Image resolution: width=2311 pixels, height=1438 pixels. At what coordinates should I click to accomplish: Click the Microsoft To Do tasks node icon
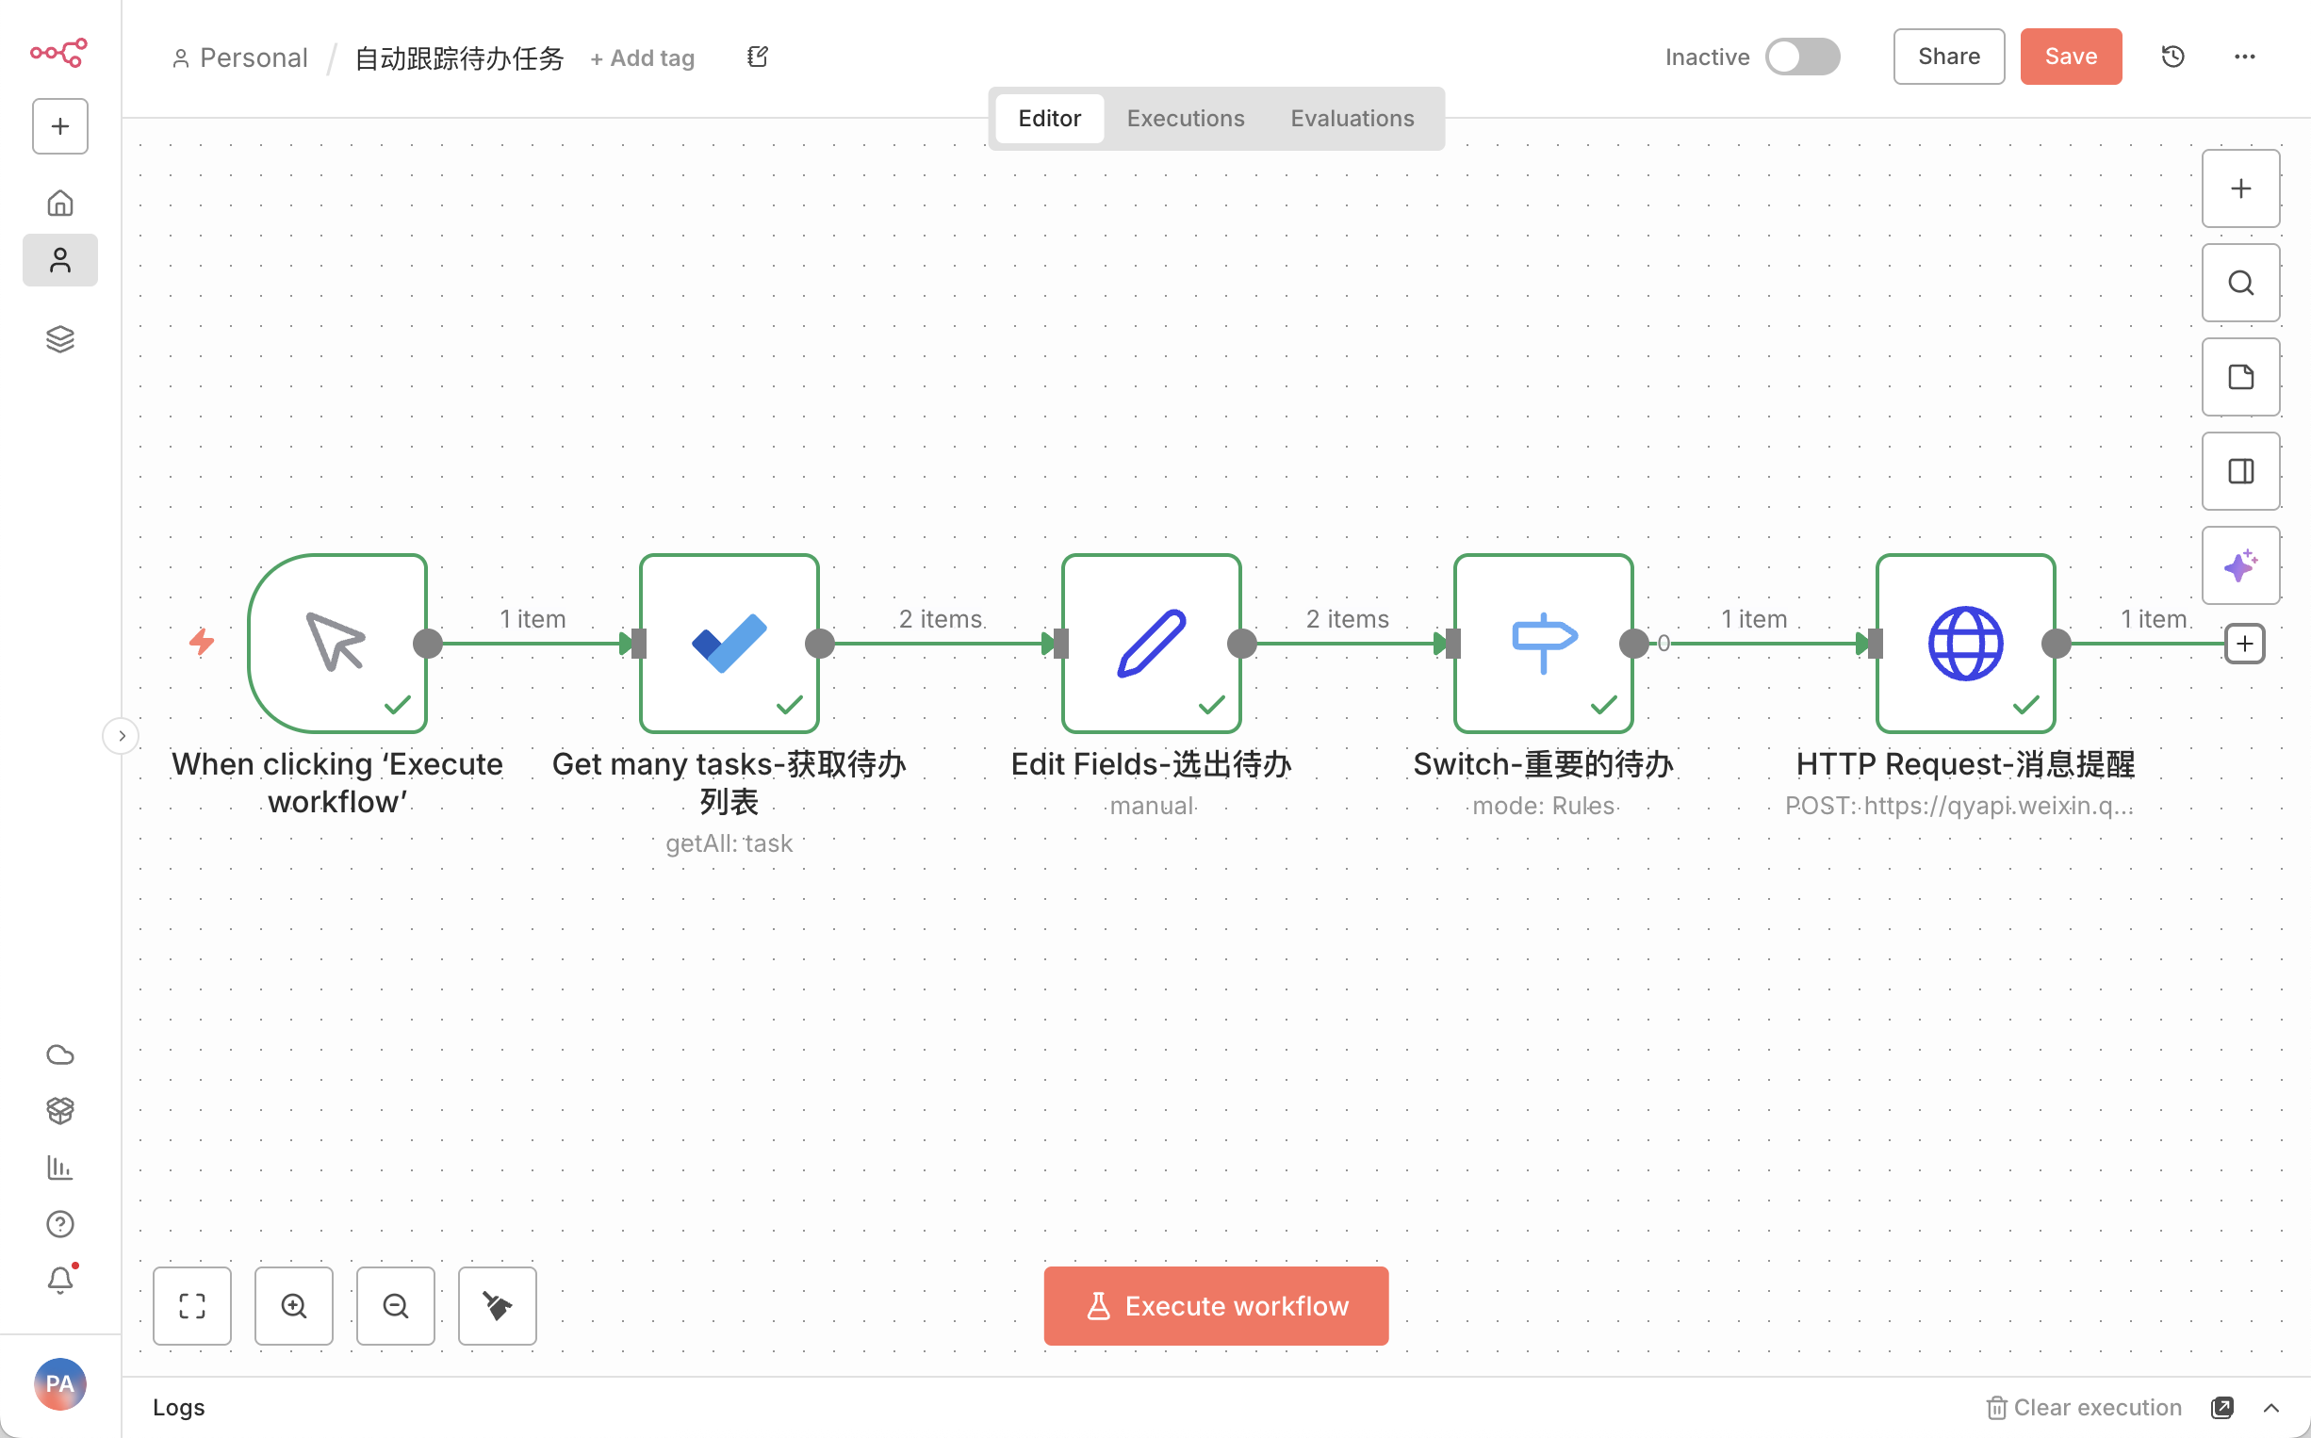point(729,643)
